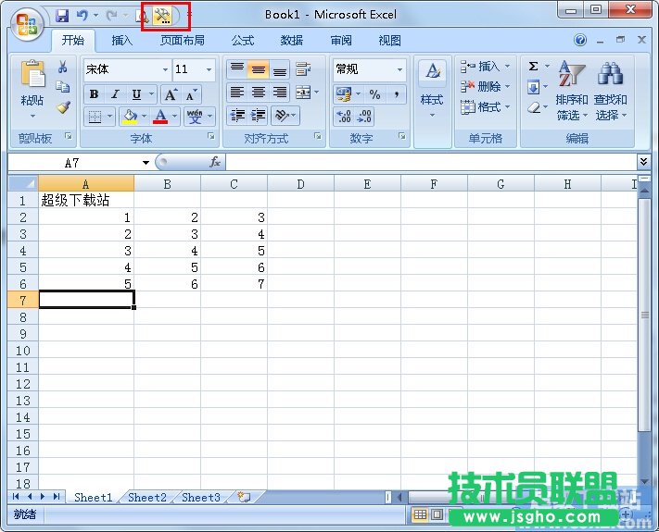
Task: Open the font name dropdown
Action: (165, 69)
